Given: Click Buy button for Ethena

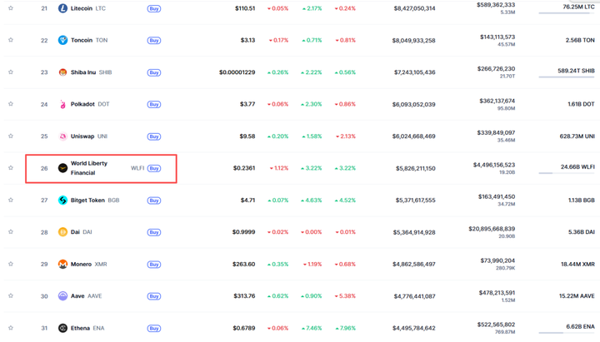Looking at the screenshot, I should coord(154,328).
